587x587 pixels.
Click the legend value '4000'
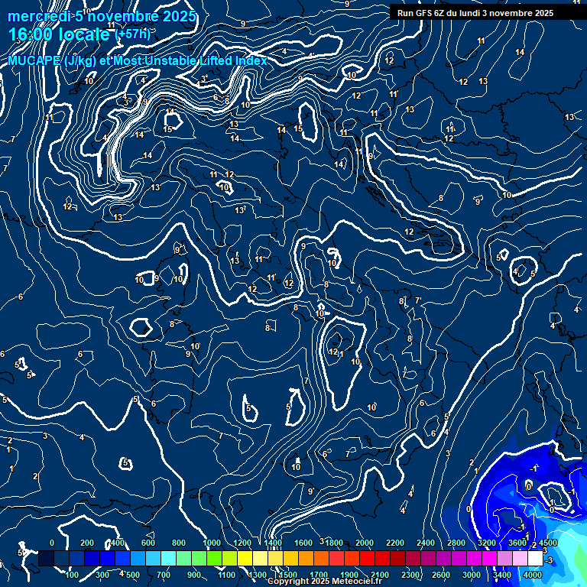533,575
